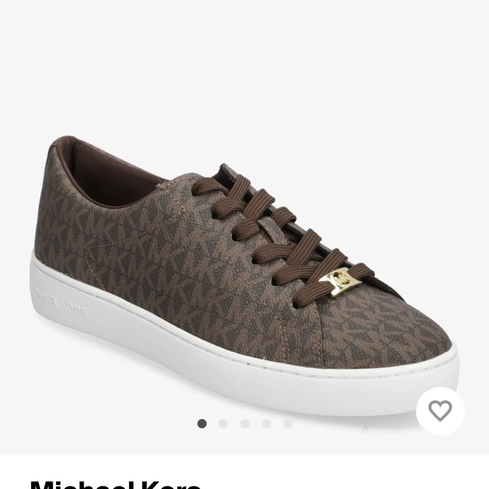This screenshot has height=489, width=489.
Task: Select the first carousel dot indicator
Action: coord(202,423)
